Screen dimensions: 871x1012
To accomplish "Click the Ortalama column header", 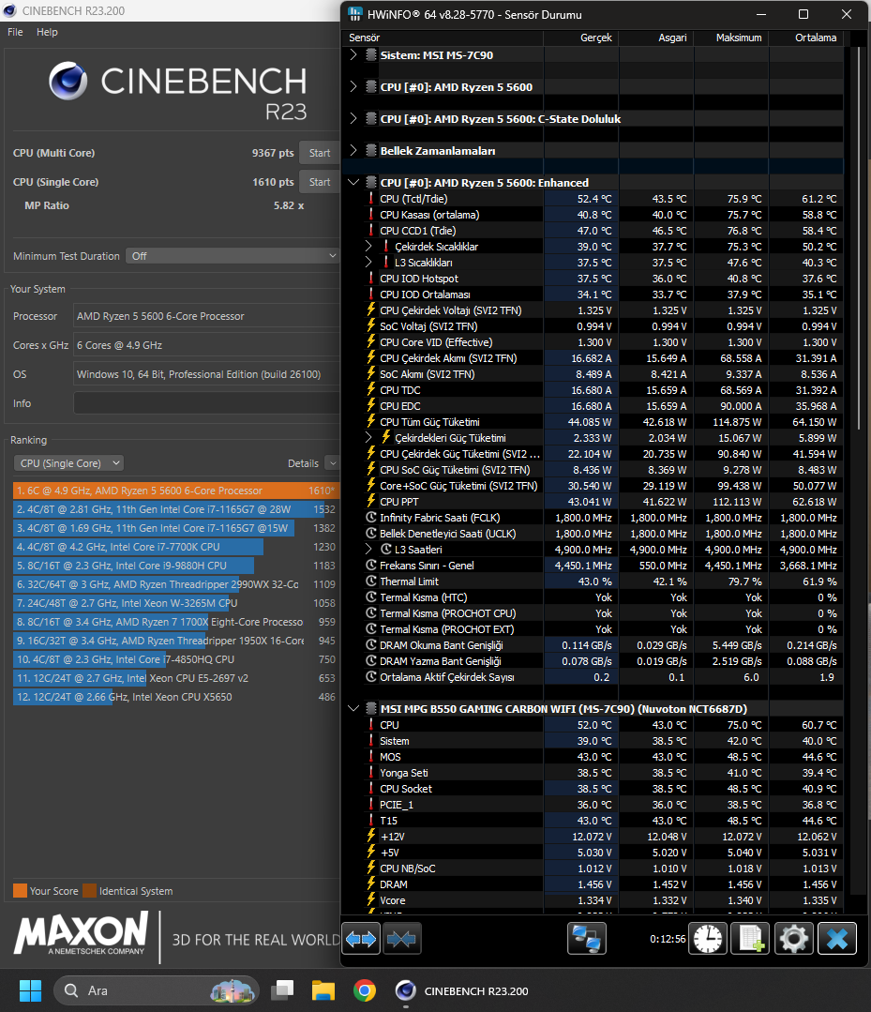I will point(805,38).
